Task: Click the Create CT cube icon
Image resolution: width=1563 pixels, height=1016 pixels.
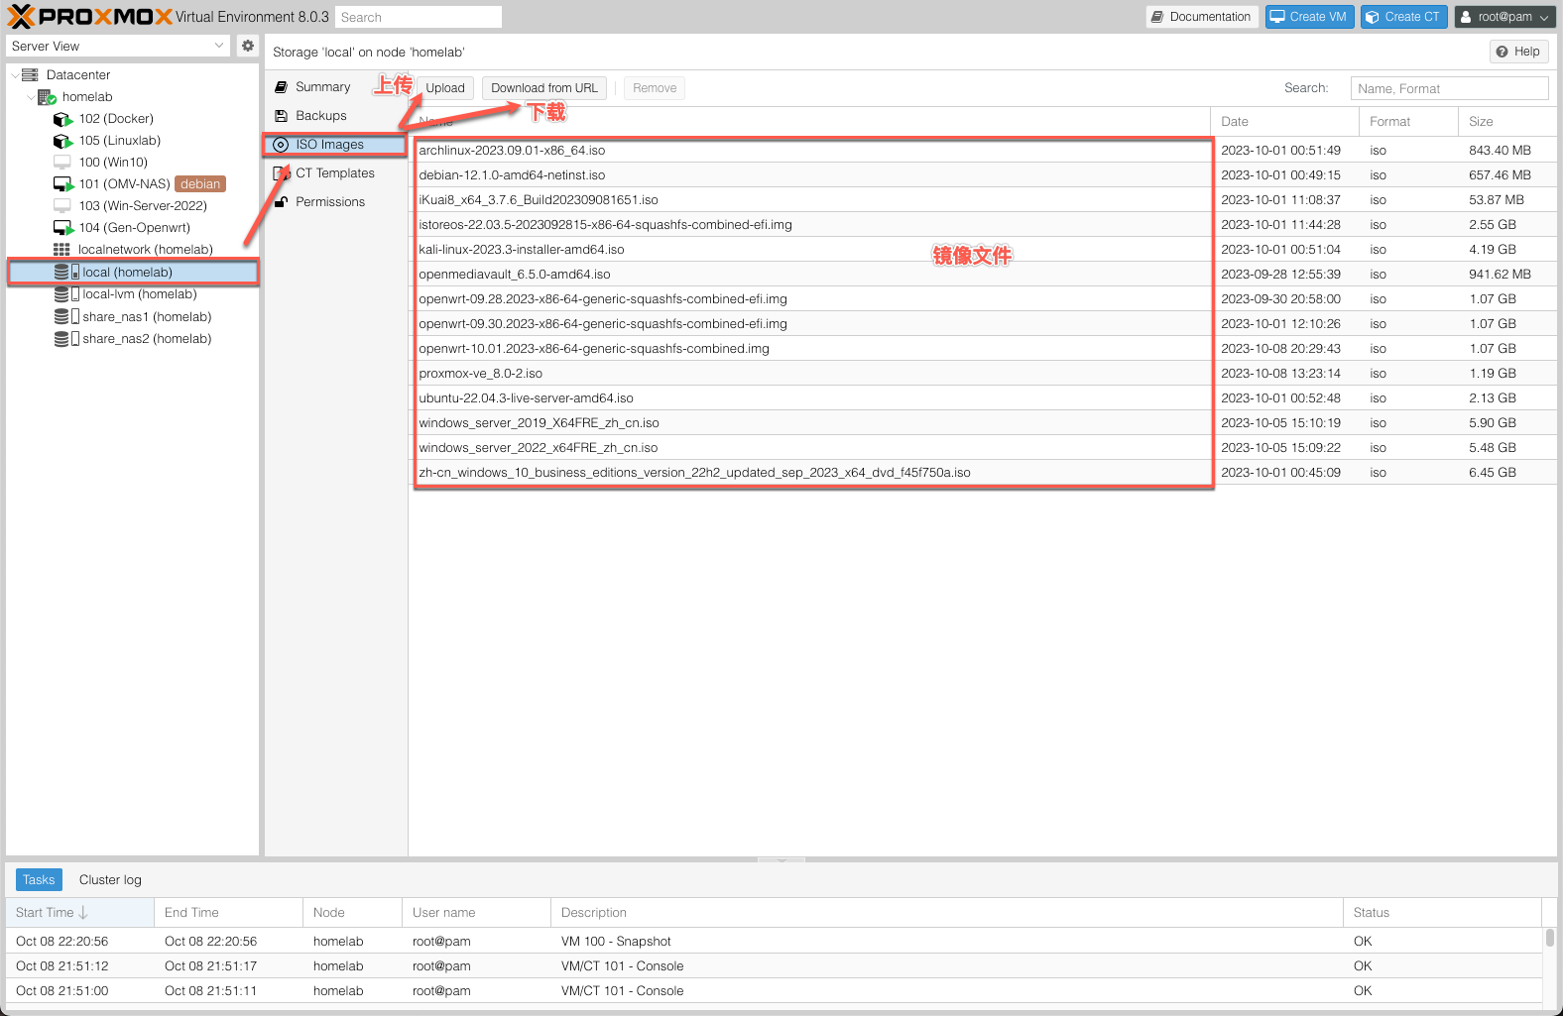Action: (1373, 17)
